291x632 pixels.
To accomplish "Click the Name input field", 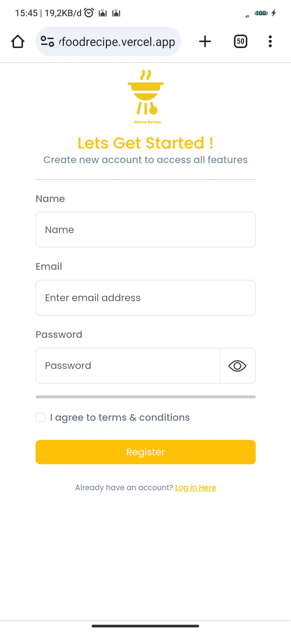I will (145, 230).
